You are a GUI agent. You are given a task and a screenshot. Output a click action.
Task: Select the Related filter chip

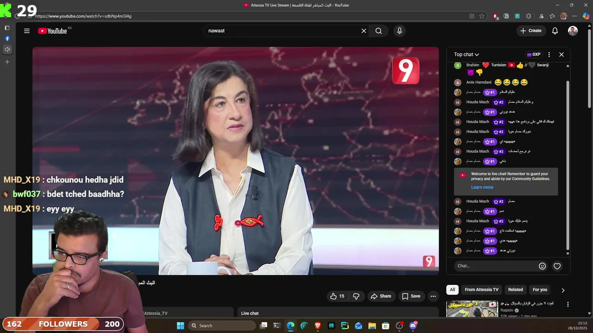pyautogui.click(x=515, y=290)
